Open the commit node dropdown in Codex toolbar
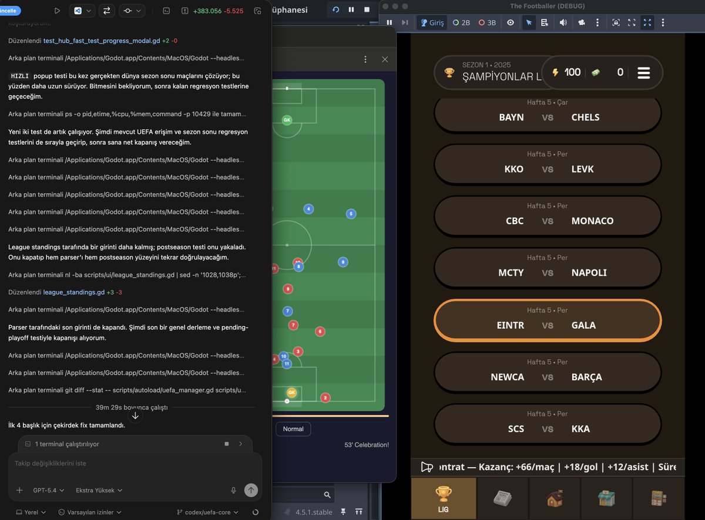705x520 pixels. point(132,11)
